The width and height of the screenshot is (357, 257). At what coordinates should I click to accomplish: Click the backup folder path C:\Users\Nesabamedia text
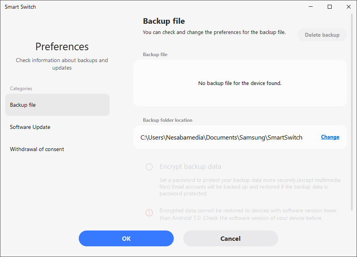221,137
